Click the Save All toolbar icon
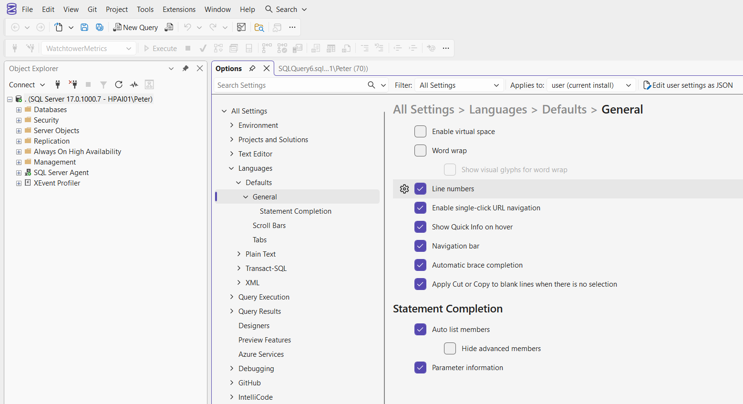Image resolution: width=743 pixels, height=404 pixels. [x=100, y=27]
